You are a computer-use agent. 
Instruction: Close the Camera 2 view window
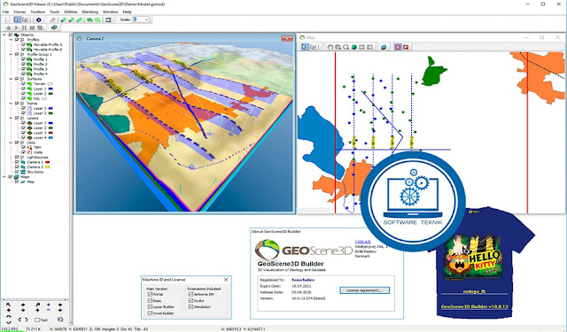click(287, 38)
